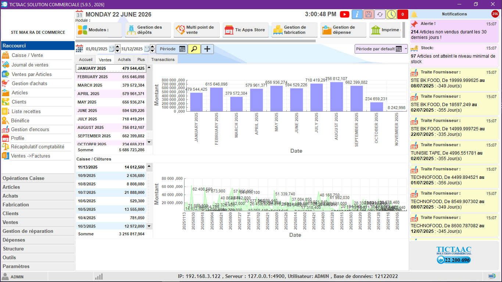
Task: Open the TUNISIE TAPE Traite Fournisseur notification
Action: coord(454,152)
